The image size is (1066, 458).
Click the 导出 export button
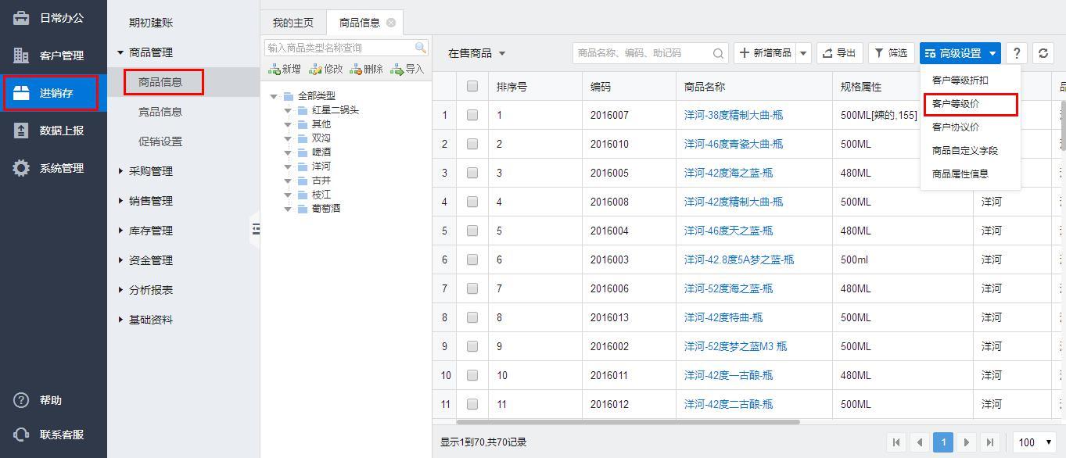pyautogui.click(x=839, y=53)
